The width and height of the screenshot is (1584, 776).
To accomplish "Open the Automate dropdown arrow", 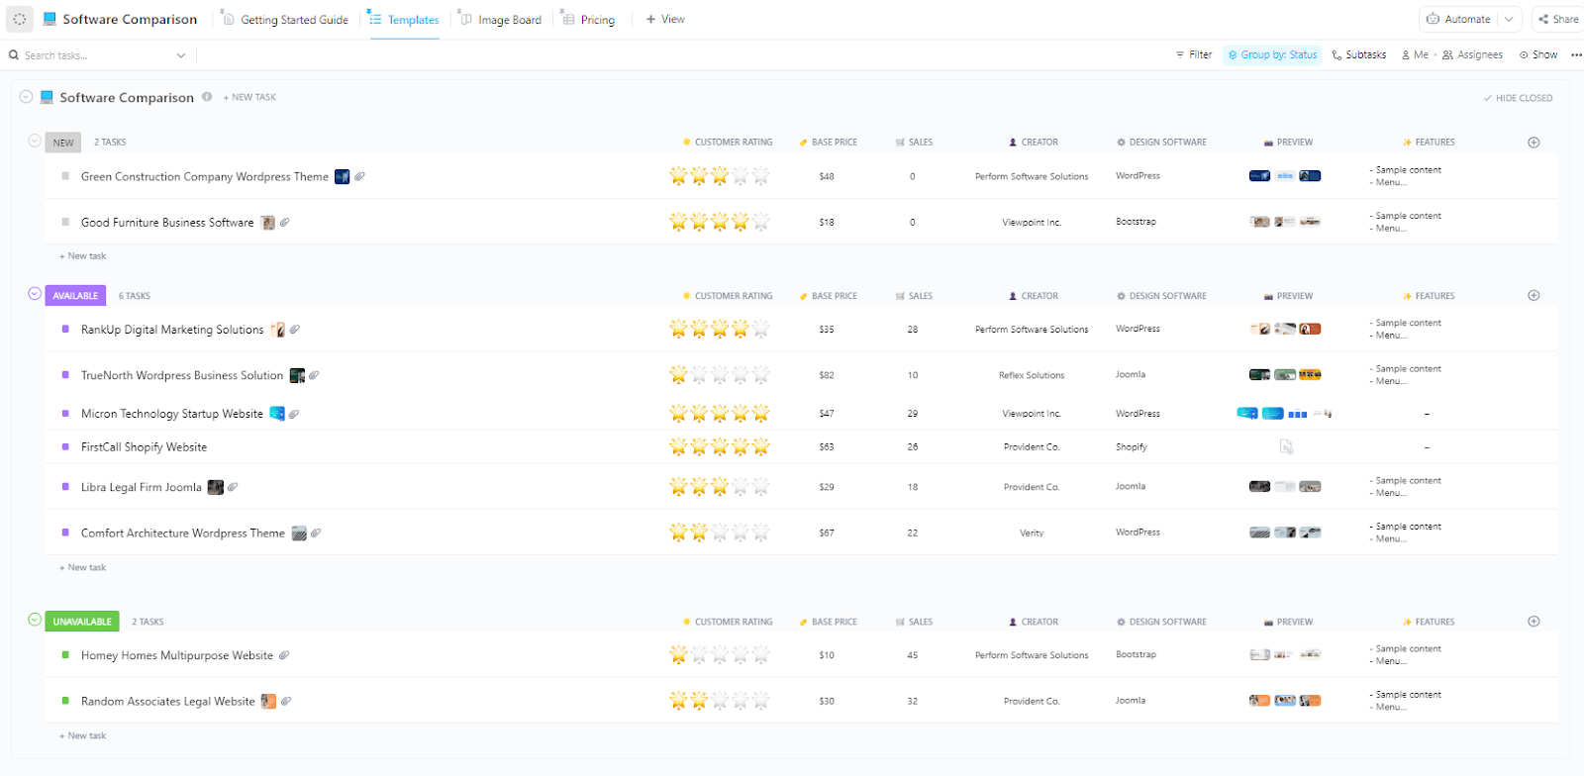I will click(x=1509, y=19).
